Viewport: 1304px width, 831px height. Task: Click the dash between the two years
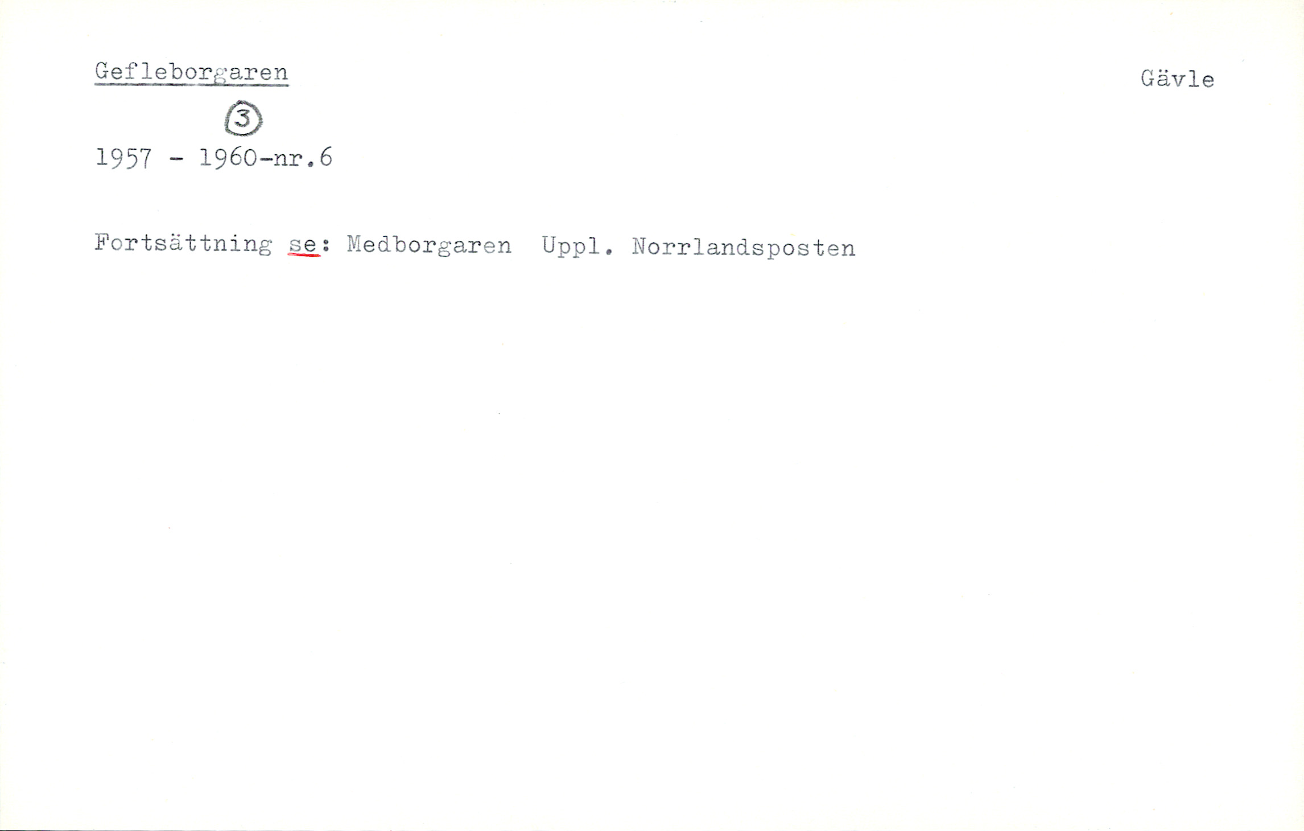(x=176, y=159)
